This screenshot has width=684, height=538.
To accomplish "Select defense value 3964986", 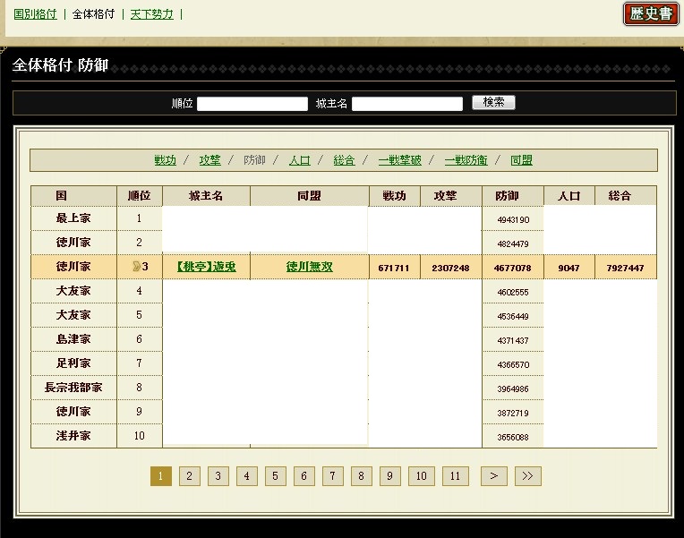I will tap(513, 389).
